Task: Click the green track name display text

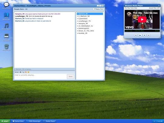Action: (x=135, y=31)
